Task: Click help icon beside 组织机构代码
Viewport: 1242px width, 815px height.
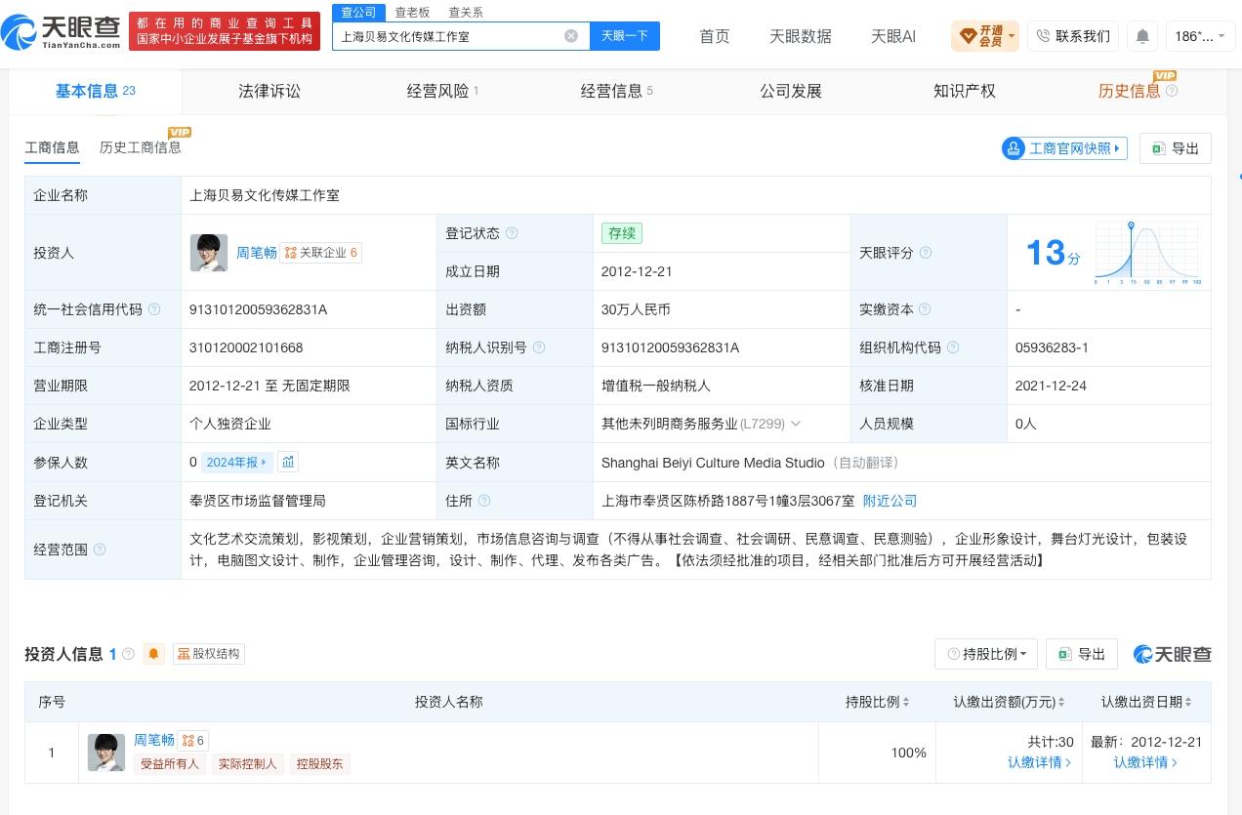Action: tap(953, 347)
